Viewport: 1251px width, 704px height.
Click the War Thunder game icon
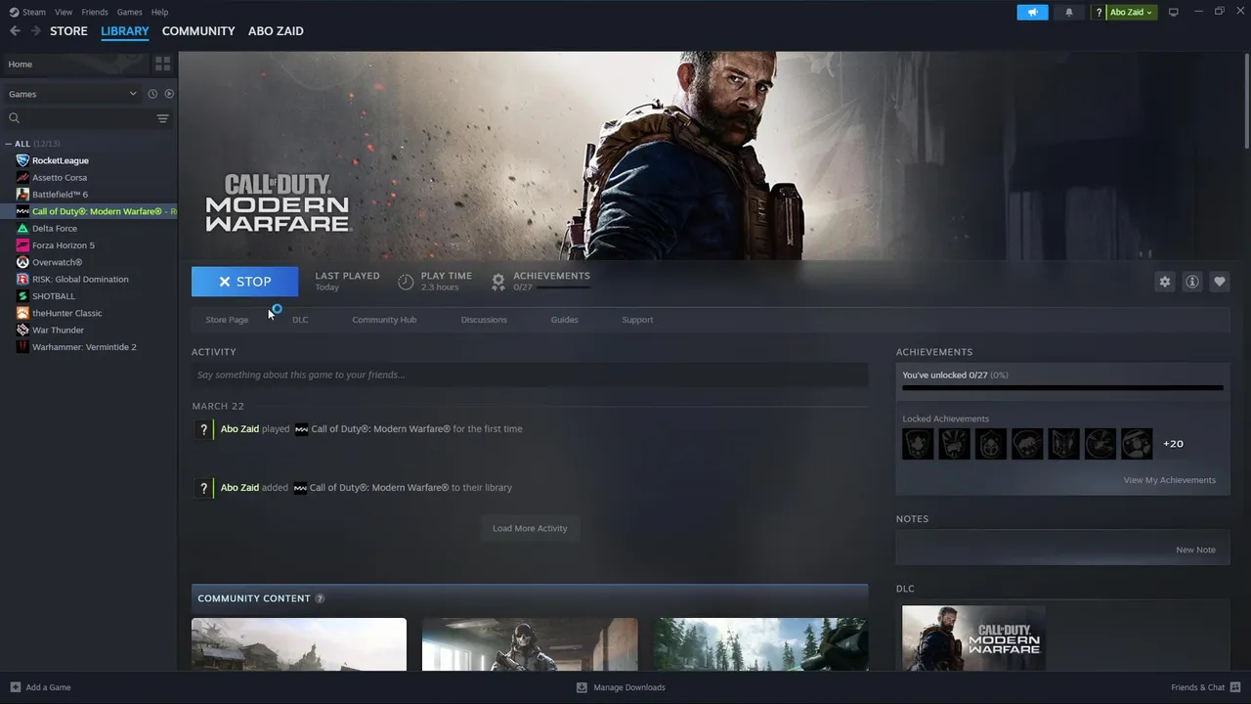(23, 330)
